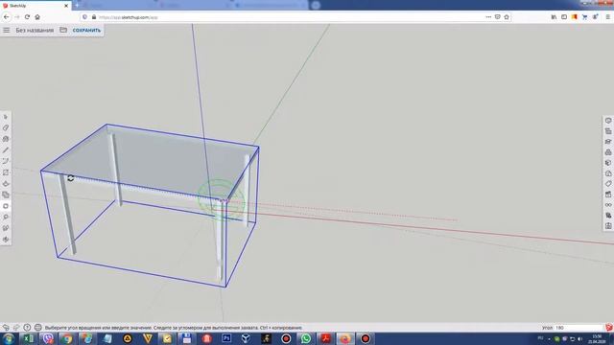Viewport: 614px width, 345px height.
Task: Bookmark this page with star icon
Action: click(x=507, y=17)
